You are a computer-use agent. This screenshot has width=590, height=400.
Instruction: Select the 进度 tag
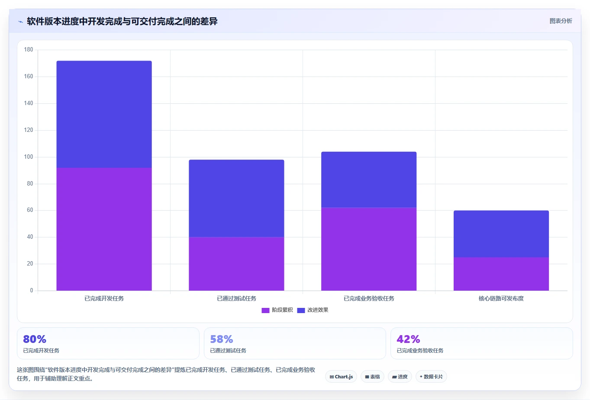[400, 377]
